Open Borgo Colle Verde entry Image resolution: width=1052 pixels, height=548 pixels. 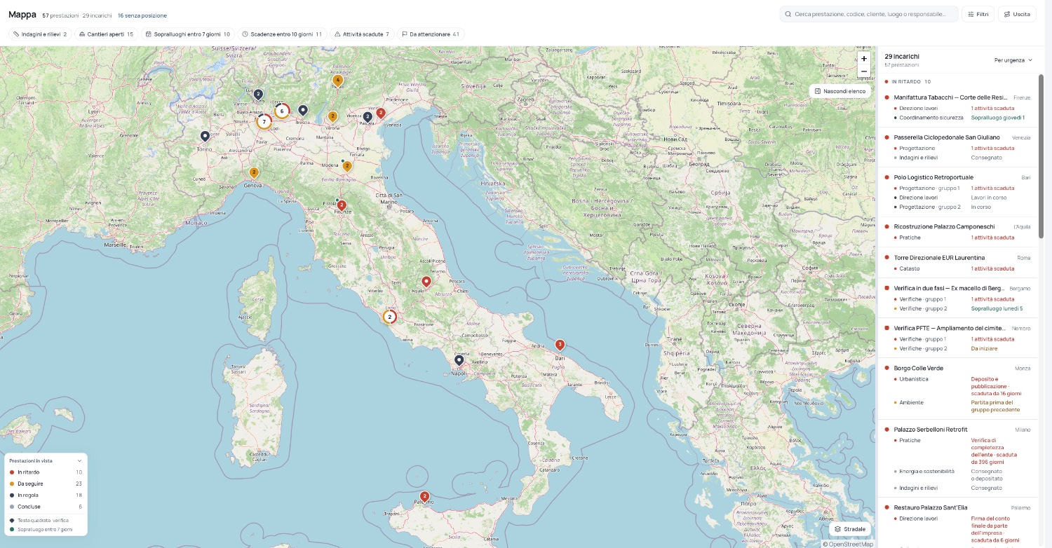click(x=918, y=368)
